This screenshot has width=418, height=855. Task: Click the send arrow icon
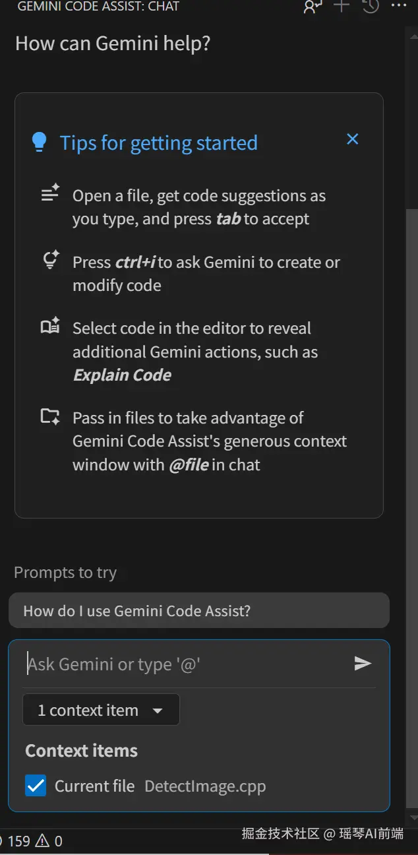pos(363,663)
